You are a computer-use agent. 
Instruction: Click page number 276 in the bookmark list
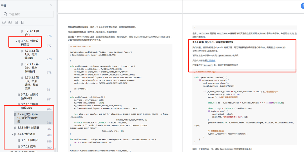[x=49, y=36]
